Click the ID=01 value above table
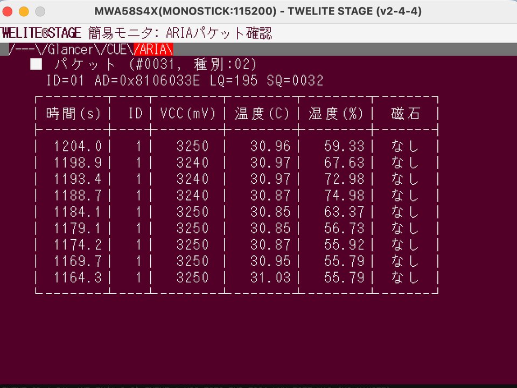Viewport: 517px width, 388px height. 65,80
